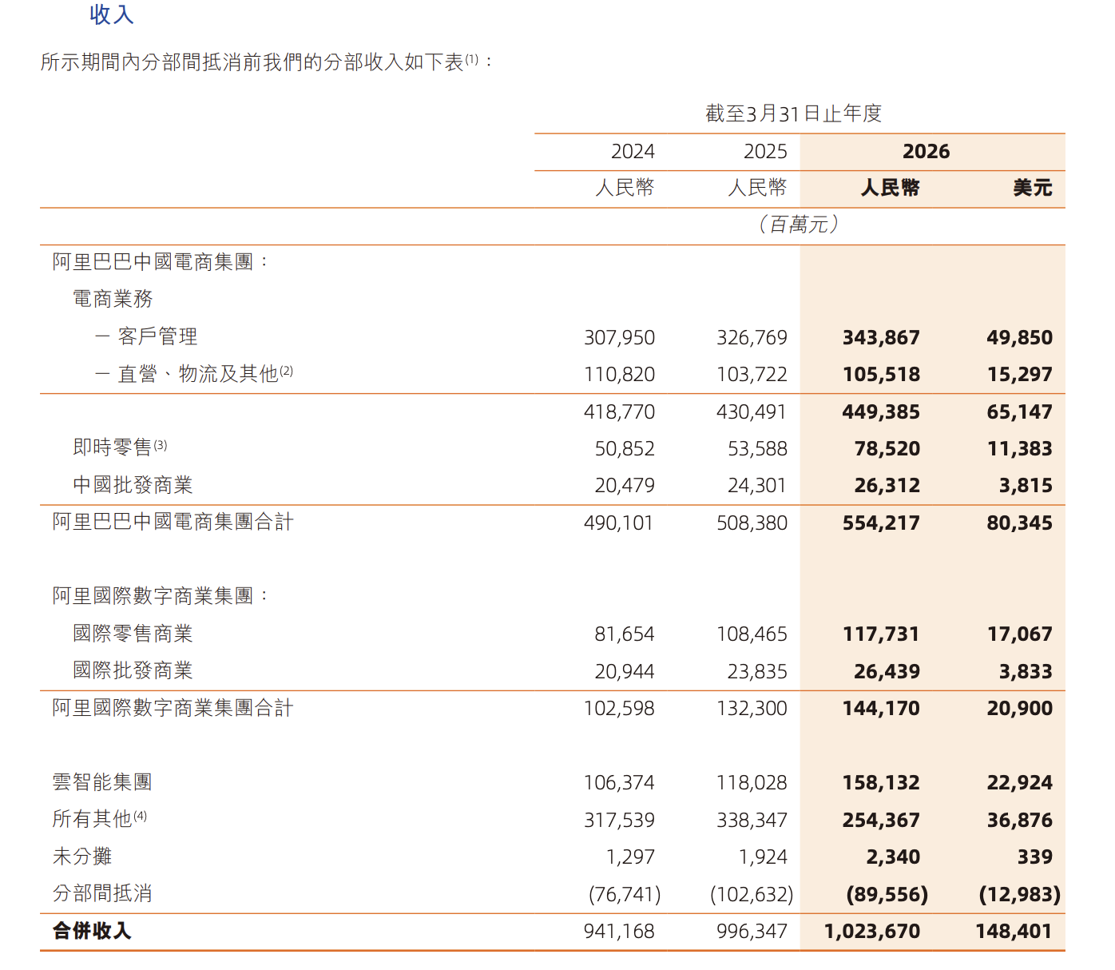The height and width of the screenshot is (970, 1115).
Task: Click subtotal 449,385 under 電商業務
Action: tap(881, 412)
